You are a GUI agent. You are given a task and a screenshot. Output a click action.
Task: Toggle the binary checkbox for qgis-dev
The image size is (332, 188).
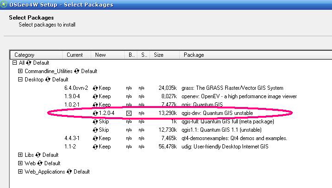(129, 114)
